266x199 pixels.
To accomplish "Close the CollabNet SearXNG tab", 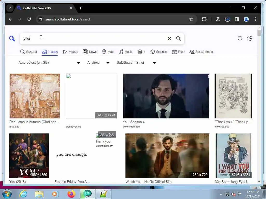I will coord(71,8).
